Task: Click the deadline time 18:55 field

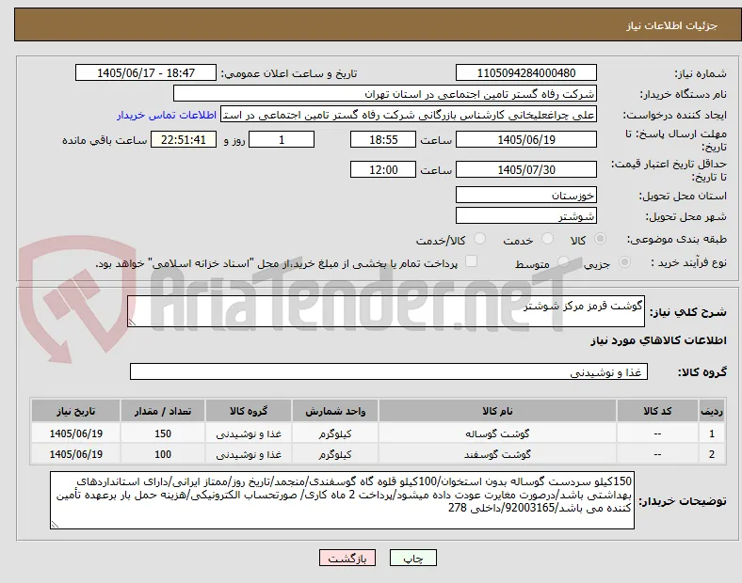Action: point(383,140)
